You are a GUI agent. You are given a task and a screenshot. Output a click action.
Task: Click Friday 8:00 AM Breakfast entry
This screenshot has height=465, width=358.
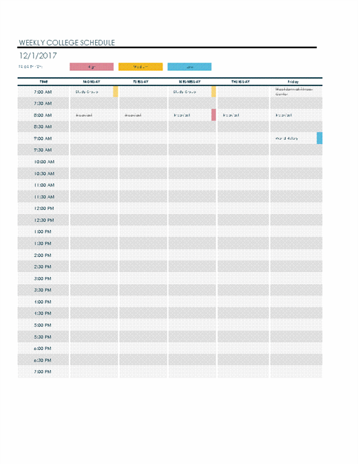(x=284, y=115)
